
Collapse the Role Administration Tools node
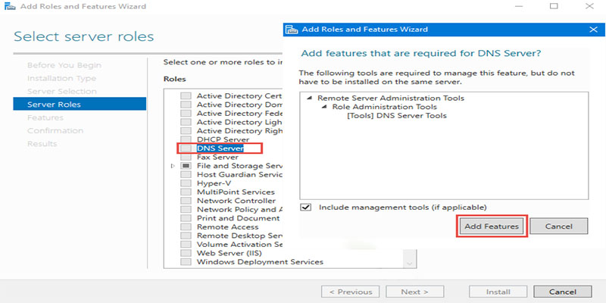tap(324, 107)
